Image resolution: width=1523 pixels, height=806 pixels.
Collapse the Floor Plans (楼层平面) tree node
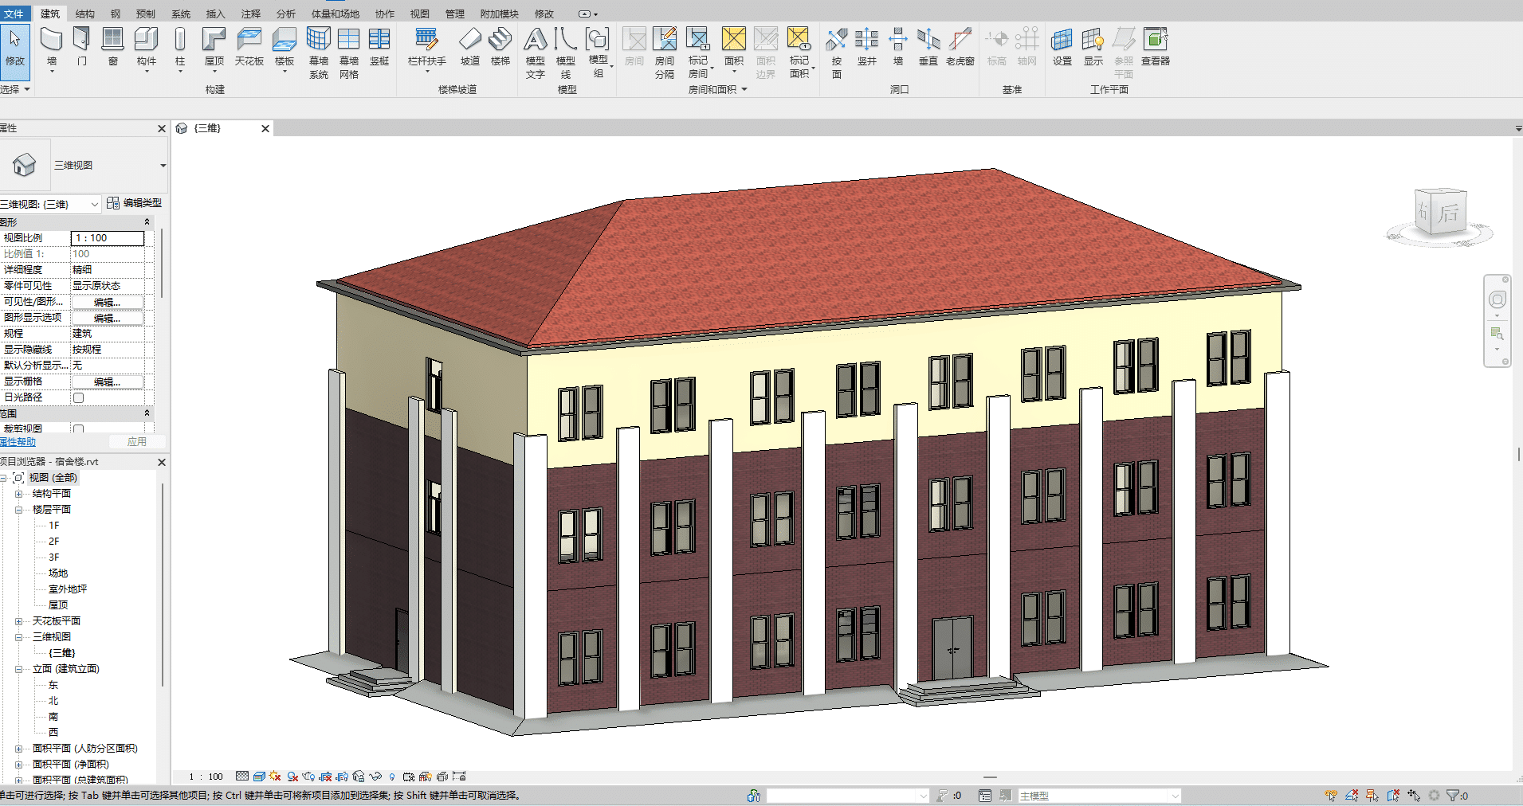18,510
